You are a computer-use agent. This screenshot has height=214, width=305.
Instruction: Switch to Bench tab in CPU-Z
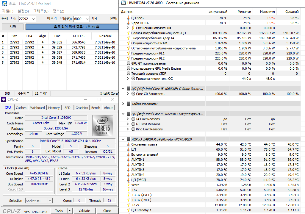coord(96,108)
